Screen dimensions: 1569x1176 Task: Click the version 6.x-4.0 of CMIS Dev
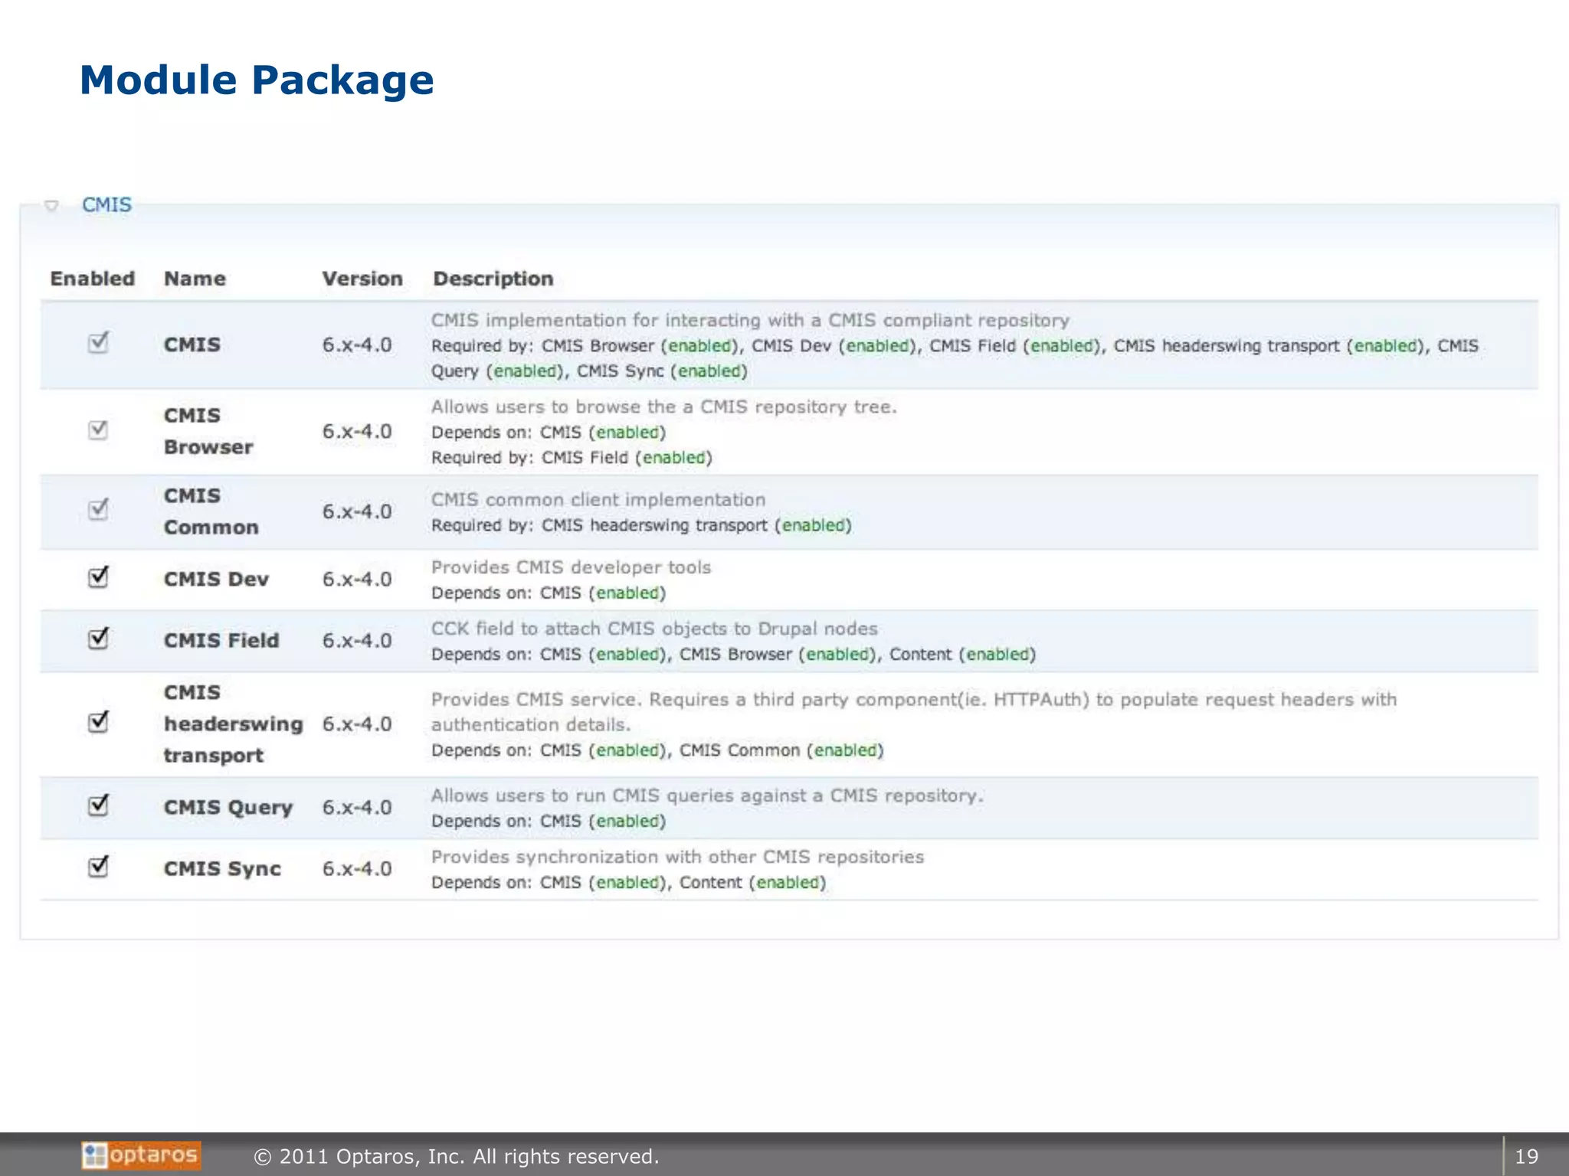pyautogui.click(x=357, y=580)
